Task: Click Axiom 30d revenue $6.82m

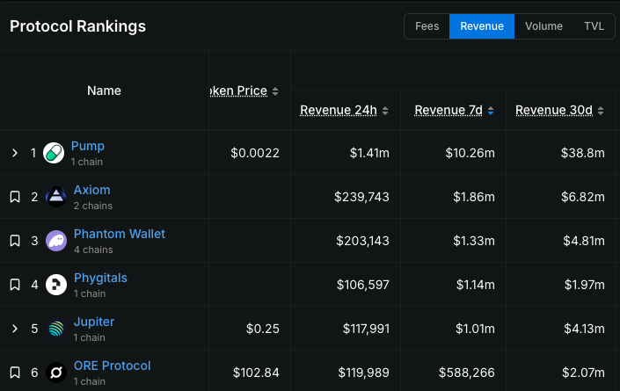Action: 583,197
